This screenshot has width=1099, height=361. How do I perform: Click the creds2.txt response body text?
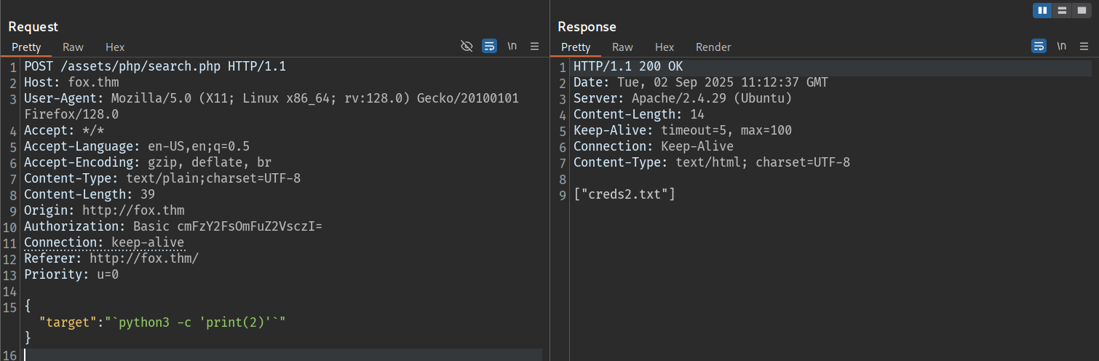(x=624, y=194)
